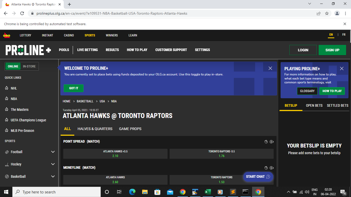Open the Windows Start menu
The width and height of the screenshot is (351, 197).
tap(6, 192)
